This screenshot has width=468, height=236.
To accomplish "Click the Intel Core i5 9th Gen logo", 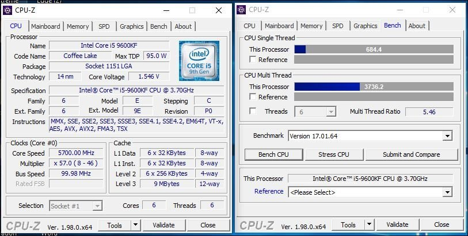I will pyautogui.click(x=199, y=61).
